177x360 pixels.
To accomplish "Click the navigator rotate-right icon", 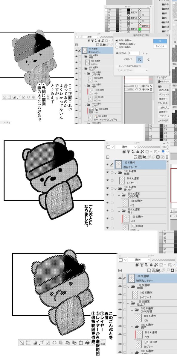I will (x=140, y=89).
